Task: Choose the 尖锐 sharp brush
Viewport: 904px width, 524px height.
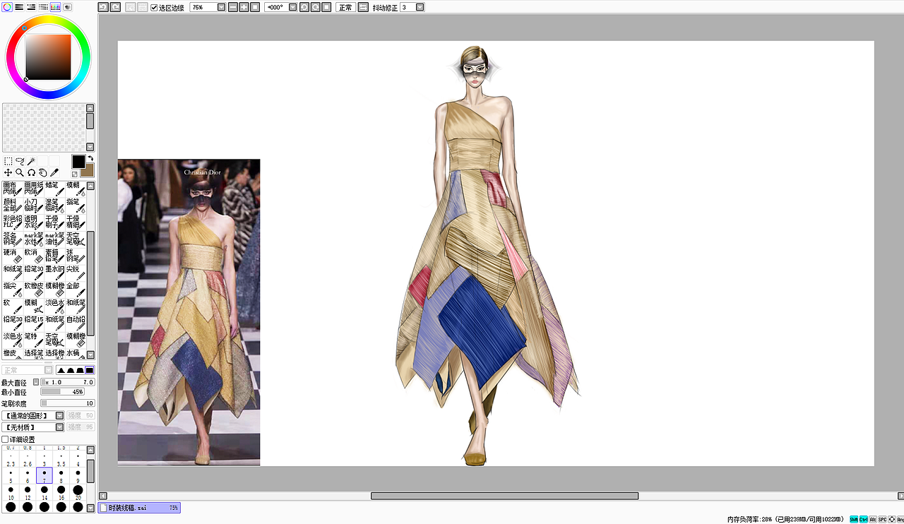Action: (x=76, y=273)
